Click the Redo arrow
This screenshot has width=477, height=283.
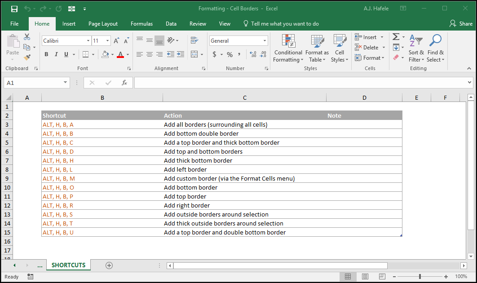tap(43, 9)
